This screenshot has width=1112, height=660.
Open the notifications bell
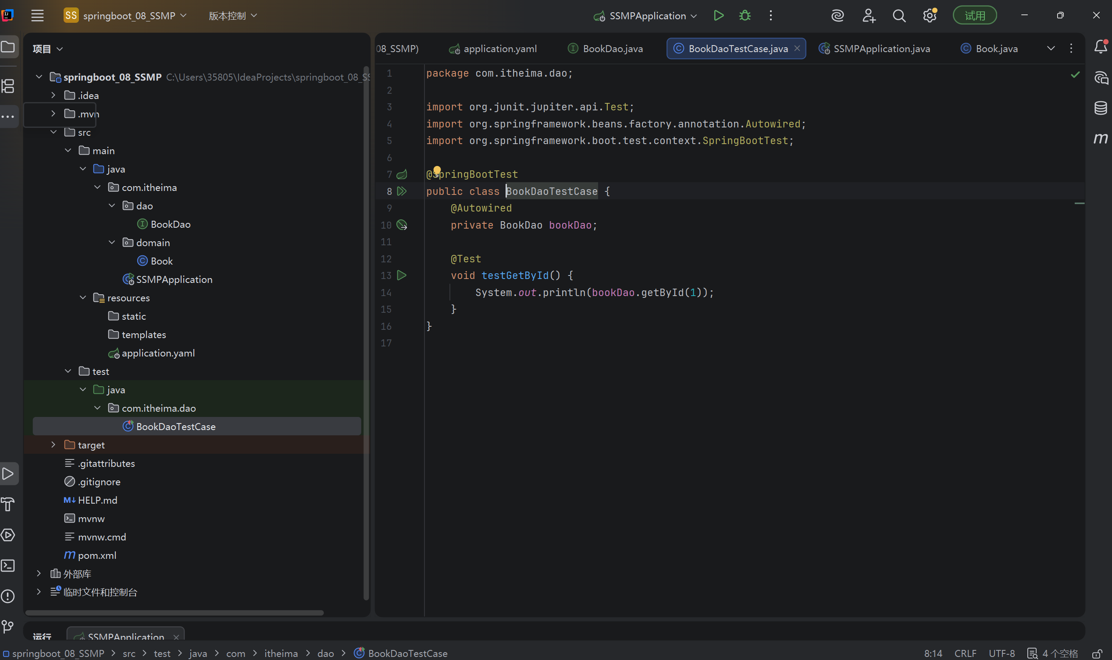pos(1101,47)
